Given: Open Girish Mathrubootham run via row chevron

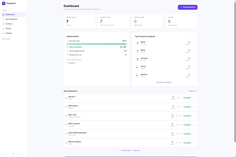Looking at the screenshot, I should tap(194, 134).
